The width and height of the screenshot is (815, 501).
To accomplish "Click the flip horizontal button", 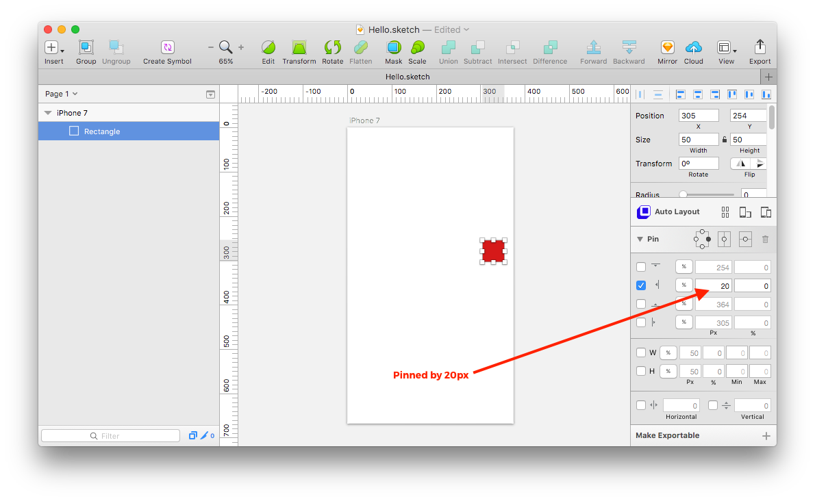I will coord(740,164).
